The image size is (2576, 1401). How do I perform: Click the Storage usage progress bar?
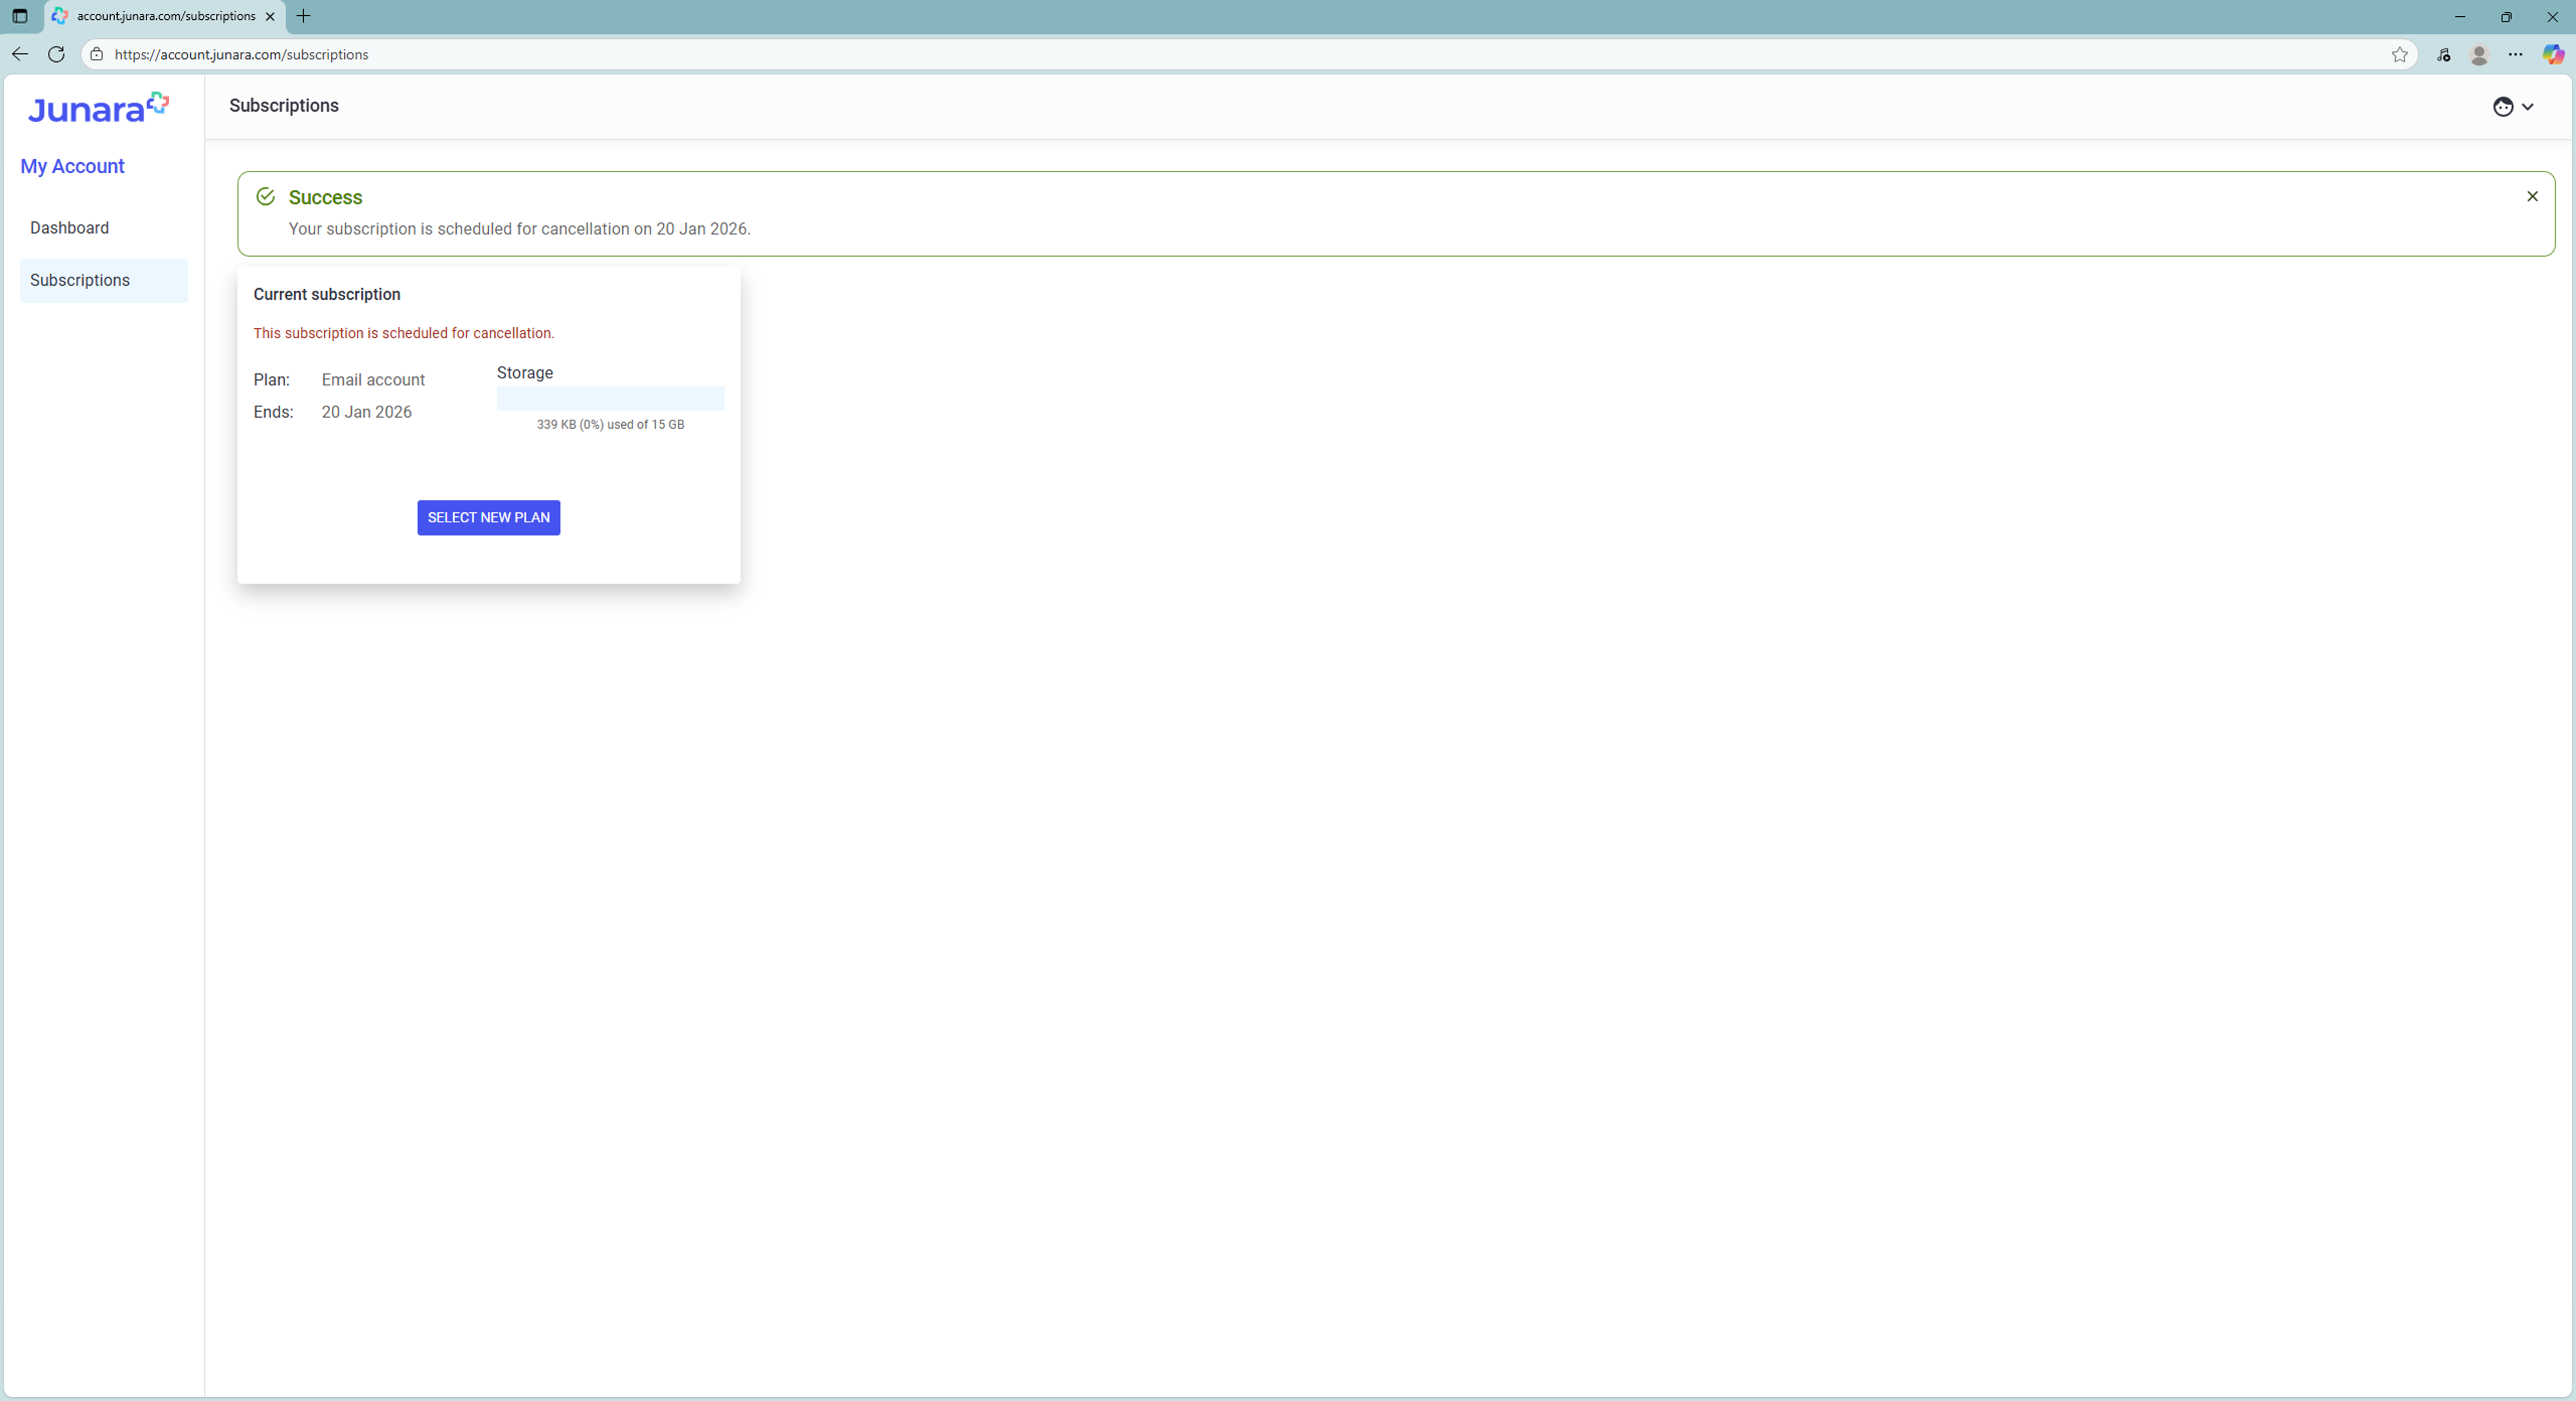click(610, 398)
